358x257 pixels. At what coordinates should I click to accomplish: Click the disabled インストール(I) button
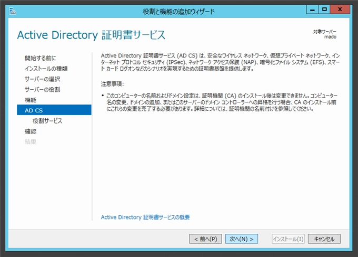coord(288,239)
